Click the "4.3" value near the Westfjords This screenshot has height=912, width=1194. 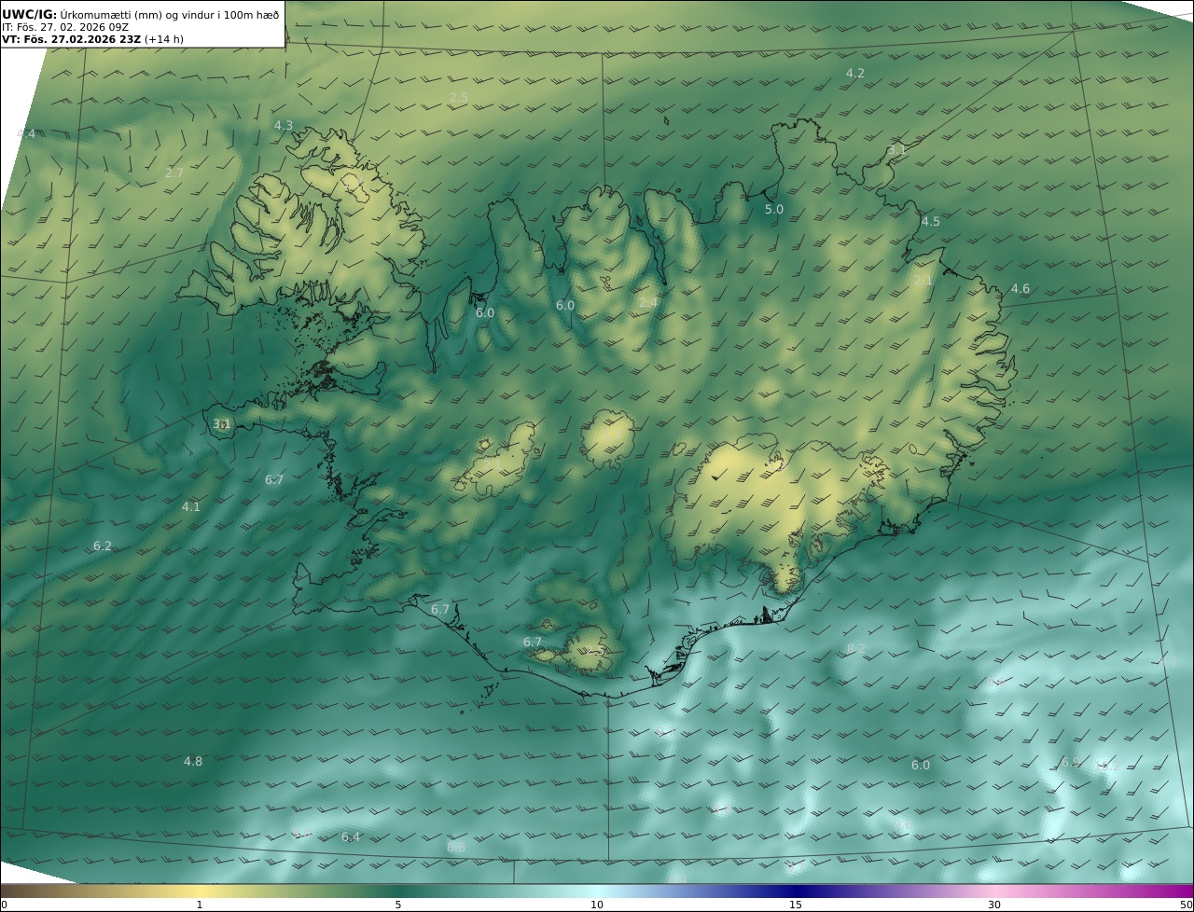pyautogui.click(x=284, y=125)
